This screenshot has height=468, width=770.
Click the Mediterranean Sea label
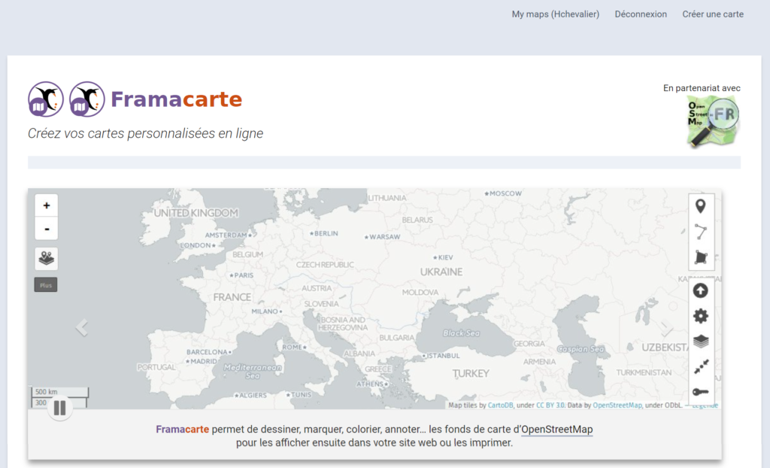(x=253, y=372)
